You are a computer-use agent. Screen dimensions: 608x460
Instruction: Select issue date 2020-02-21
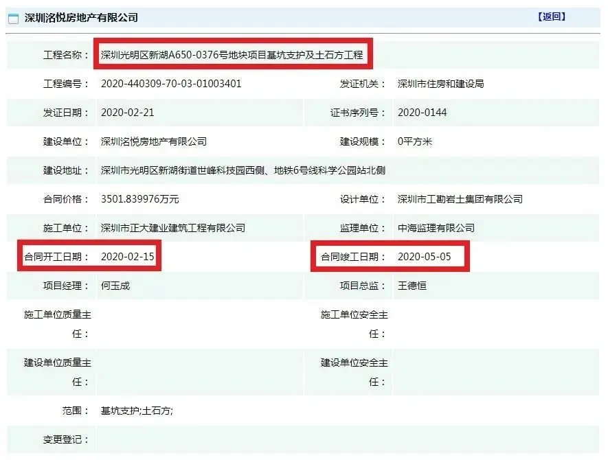[128, 113]
